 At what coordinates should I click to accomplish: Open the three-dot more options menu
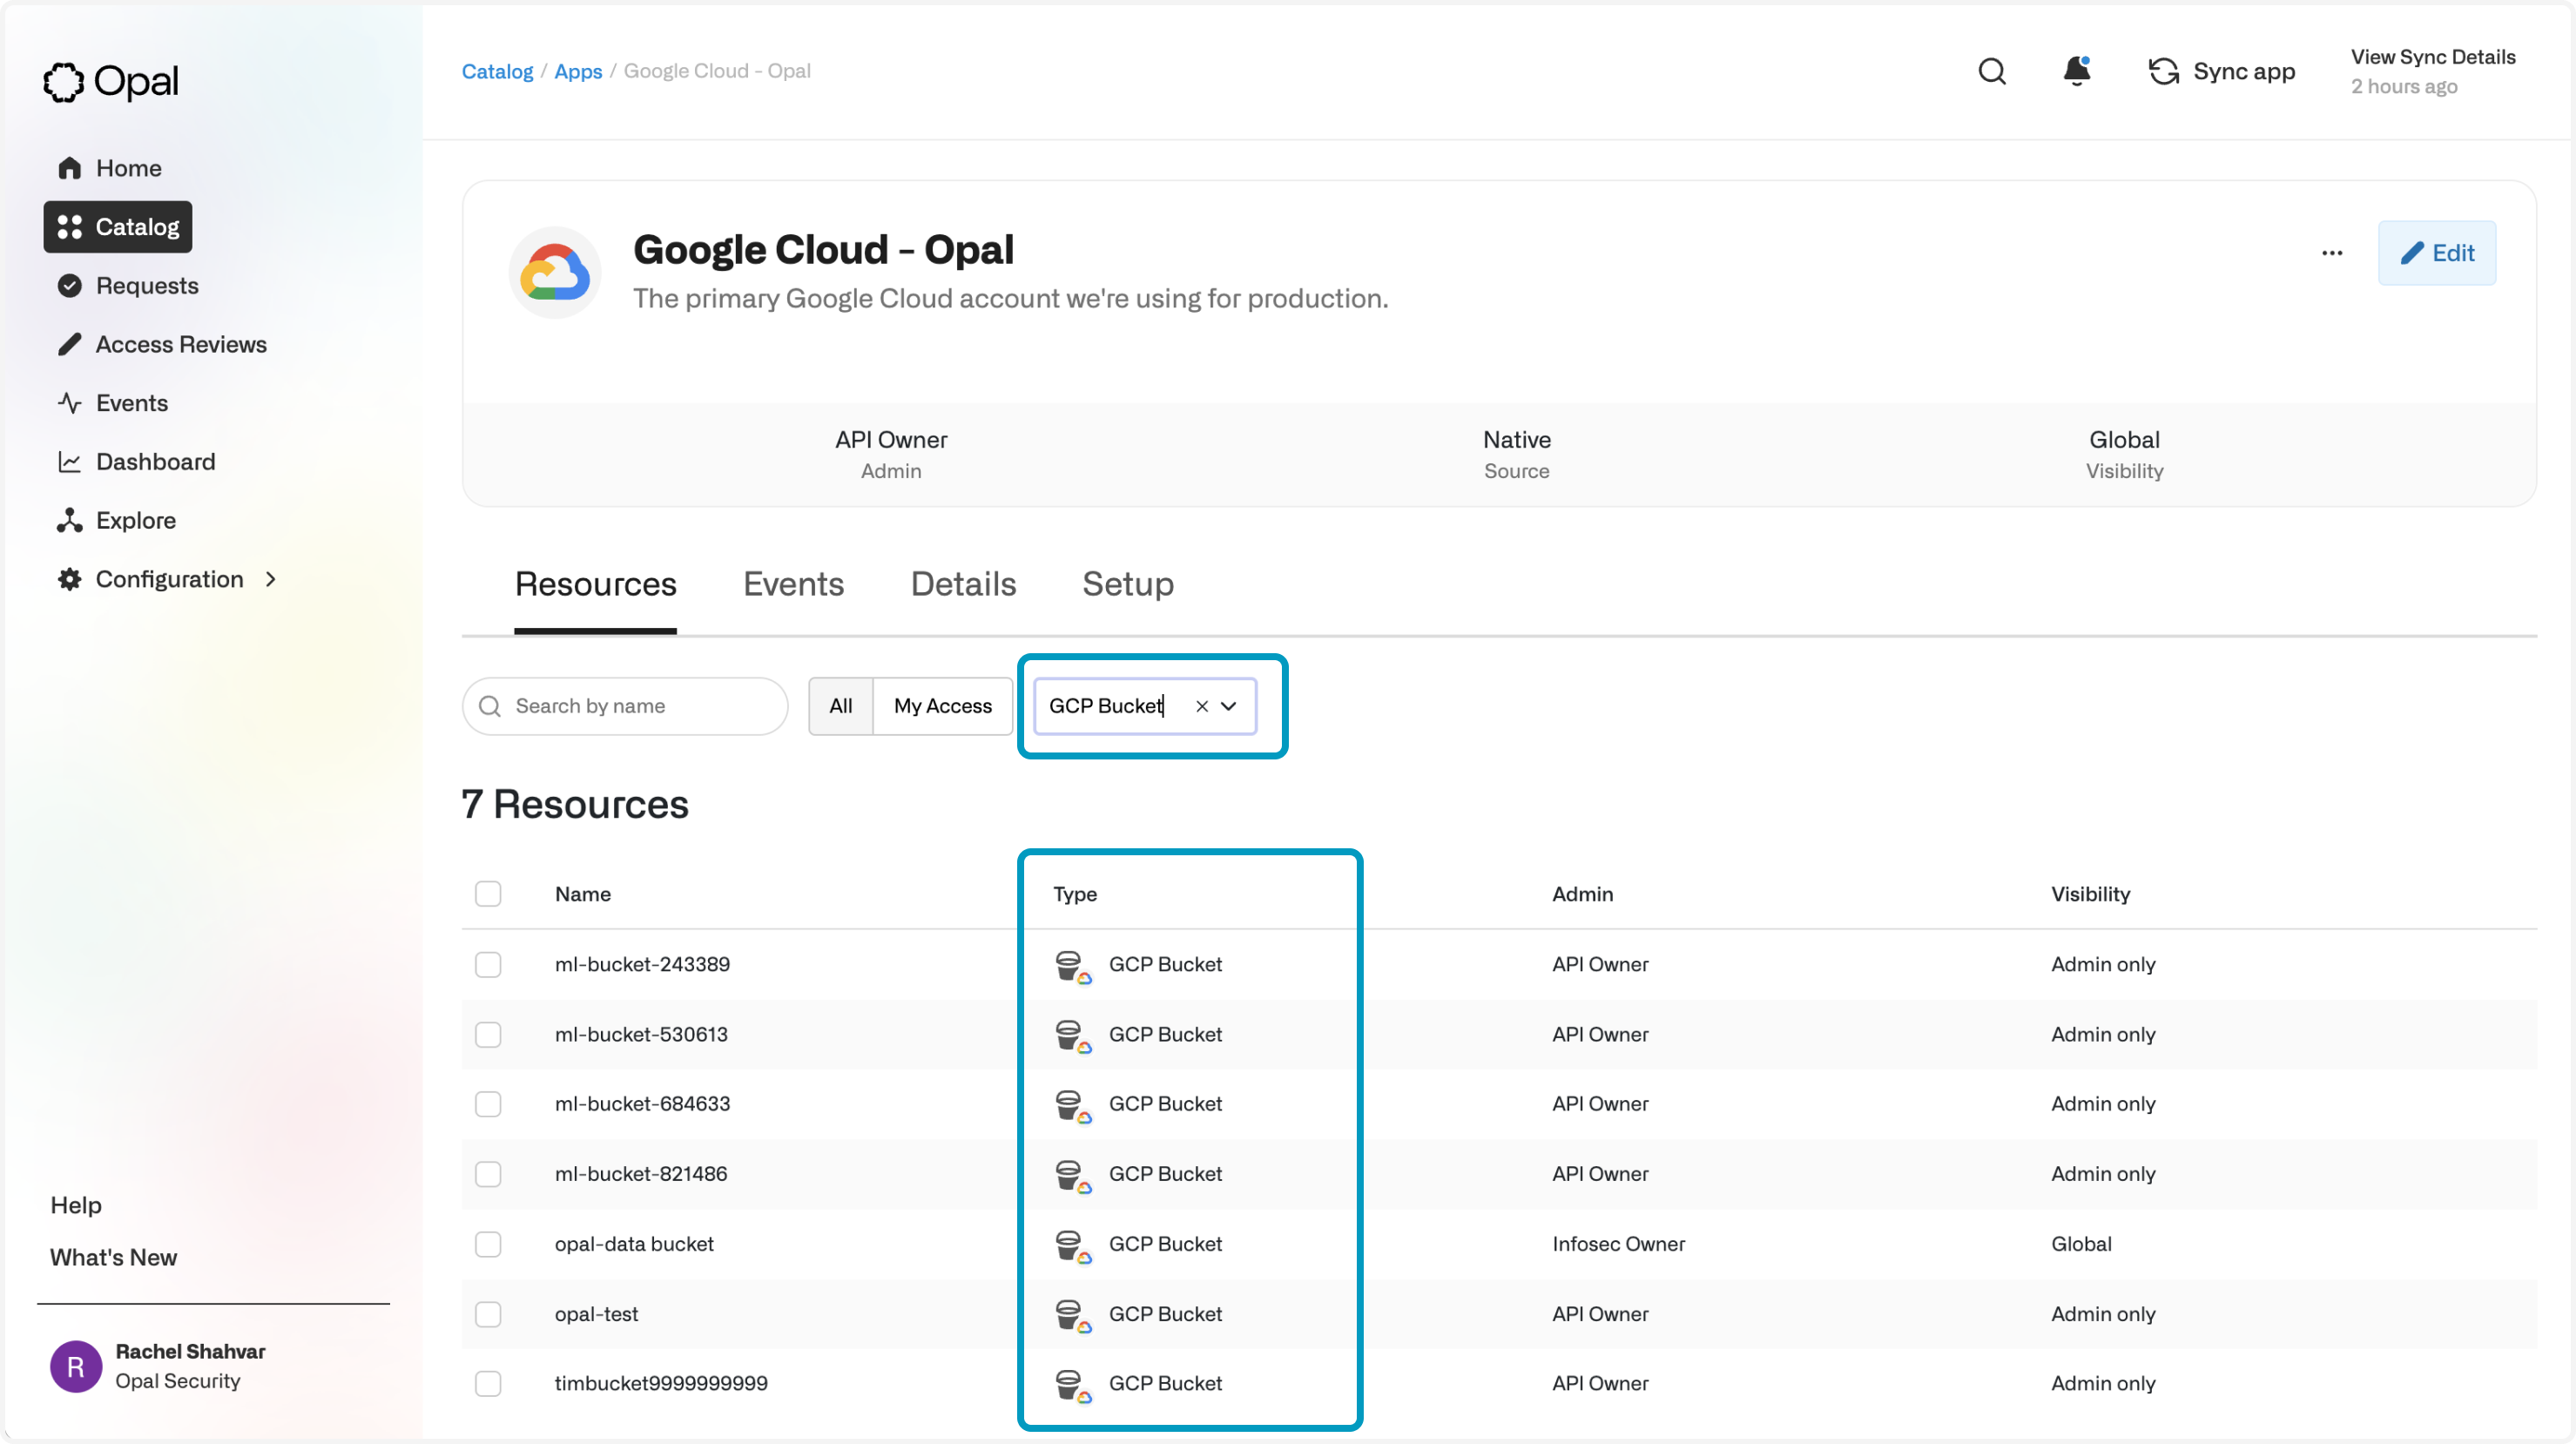tap(2331, 253)
